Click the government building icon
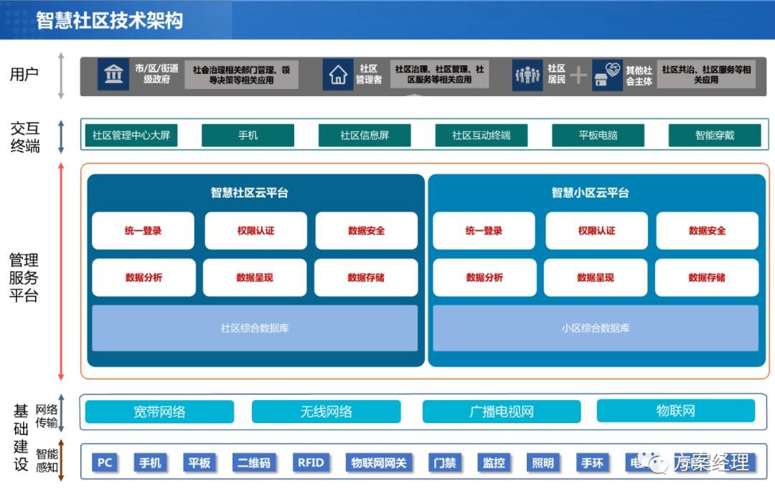This screenshot has height=497, width=775. point(113,75)
